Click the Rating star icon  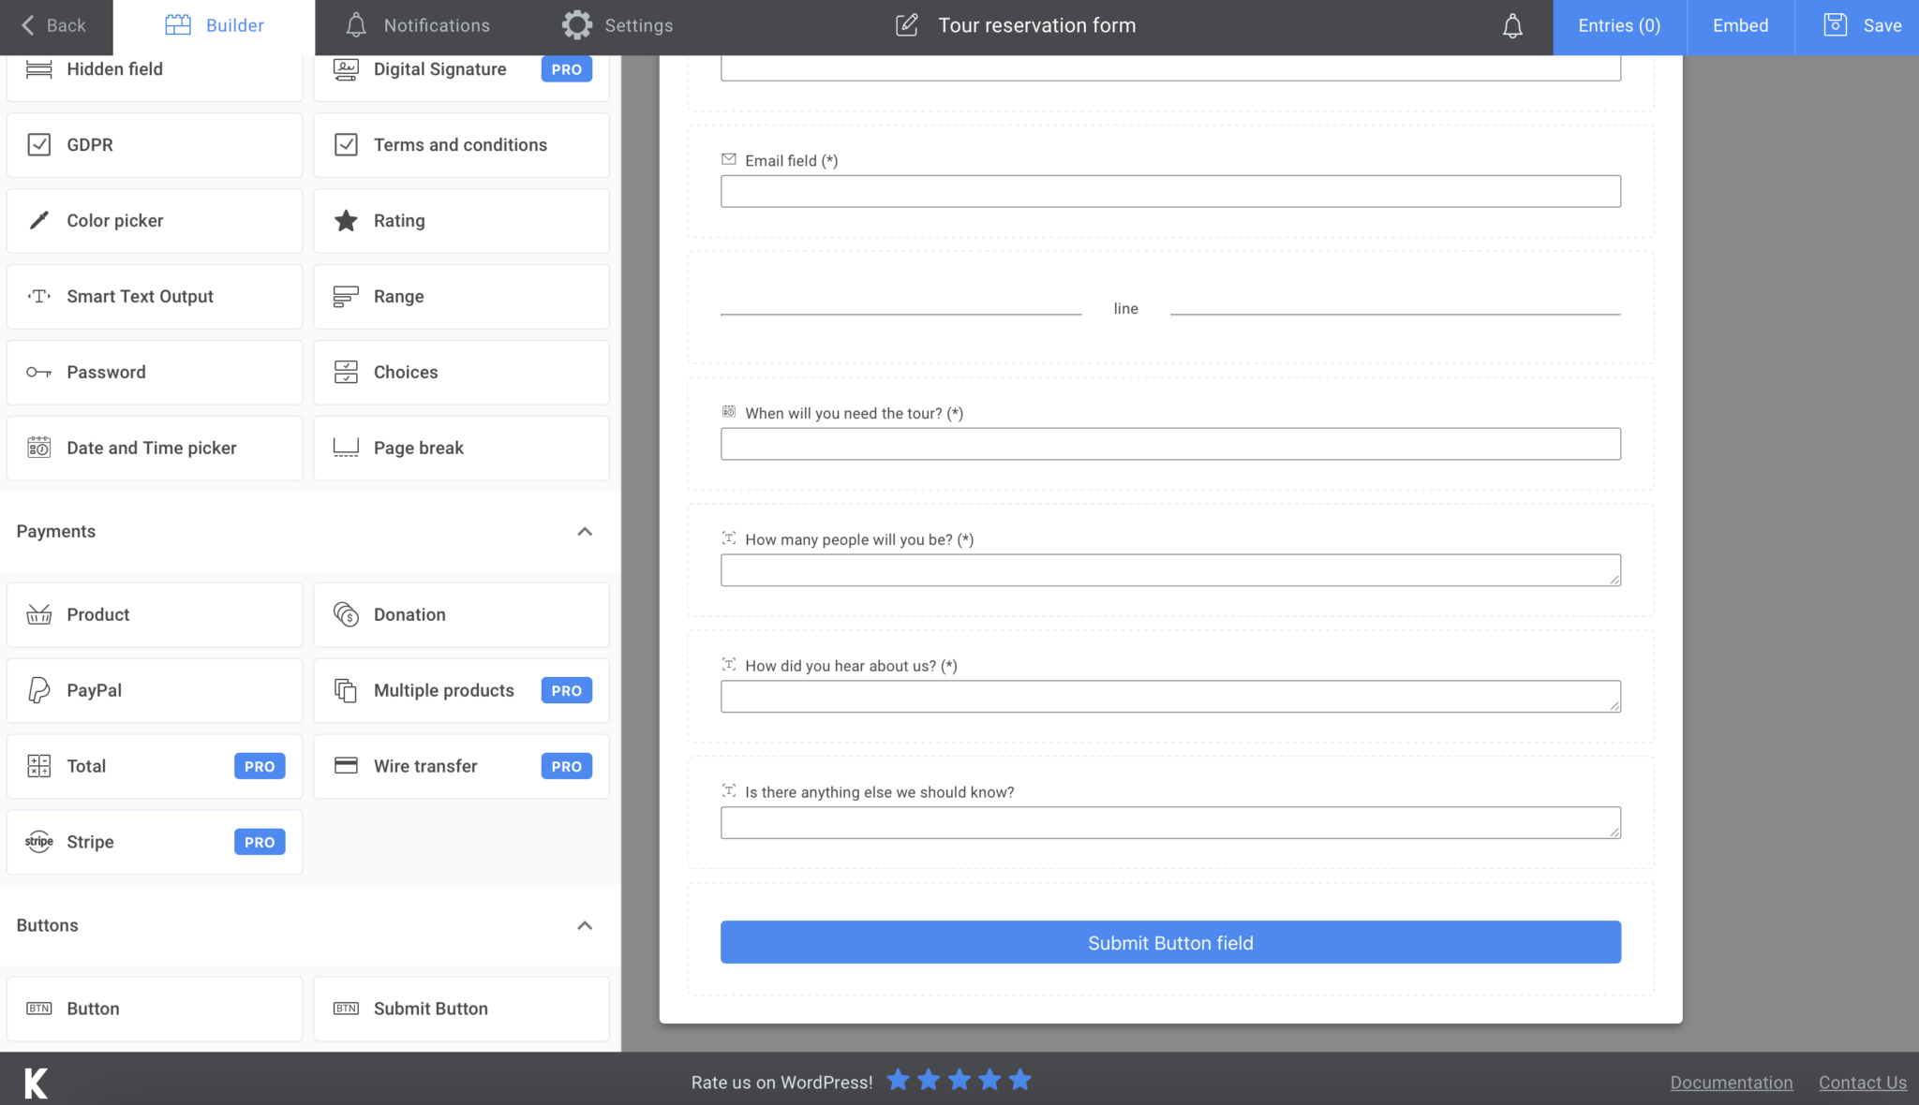345,220
